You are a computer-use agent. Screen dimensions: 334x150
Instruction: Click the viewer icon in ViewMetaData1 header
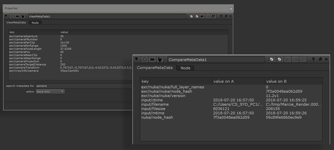17,16
